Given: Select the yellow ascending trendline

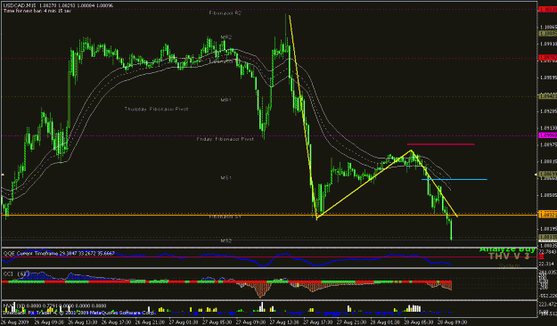Looking at the screenshot, I should [365, 184].
